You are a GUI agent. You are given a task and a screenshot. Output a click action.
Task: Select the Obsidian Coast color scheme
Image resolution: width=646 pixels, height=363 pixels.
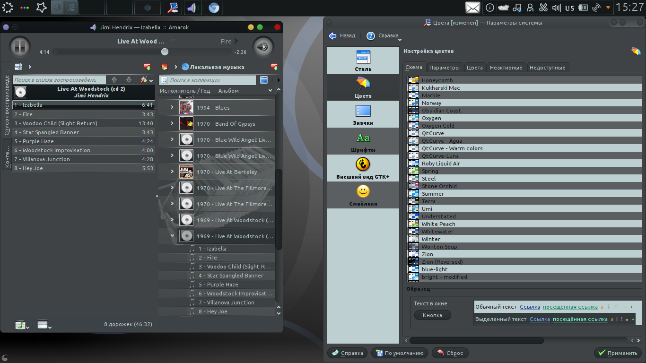524,111
